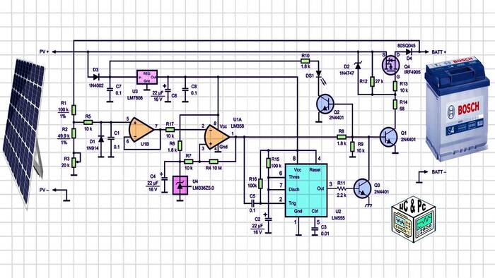Screen dimensions: 495x278
Task: Select the R3 20k potentiometer
Action: 74,162
